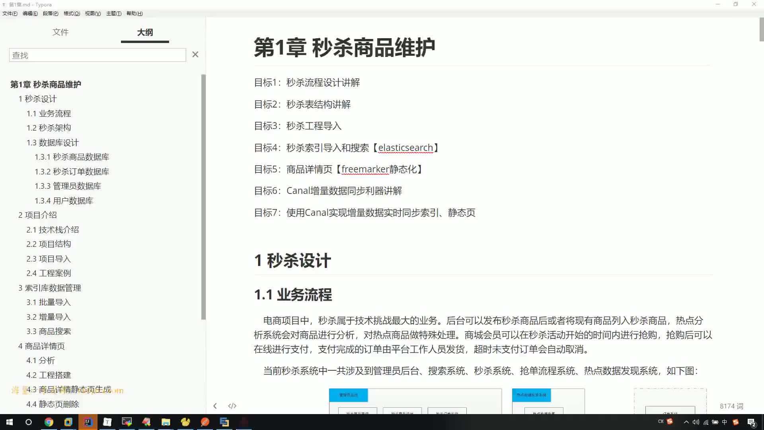The width and height of the screenshot is (764, 430).
Task: Open the 文件(F) menu
Action: point(10,14)
